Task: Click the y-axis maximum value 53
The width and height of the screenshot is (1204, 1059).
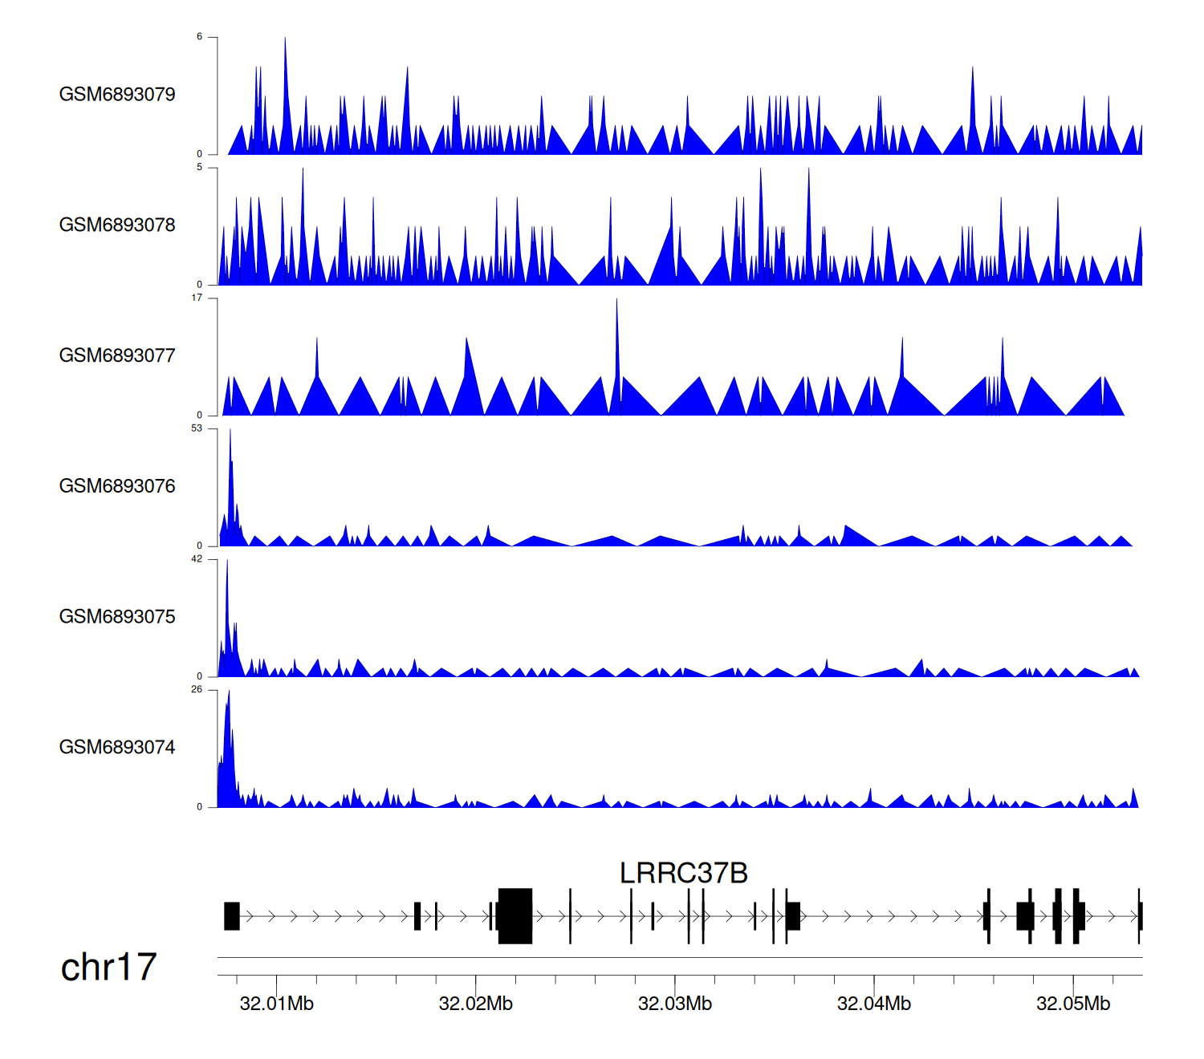Action: click(197, 428)
